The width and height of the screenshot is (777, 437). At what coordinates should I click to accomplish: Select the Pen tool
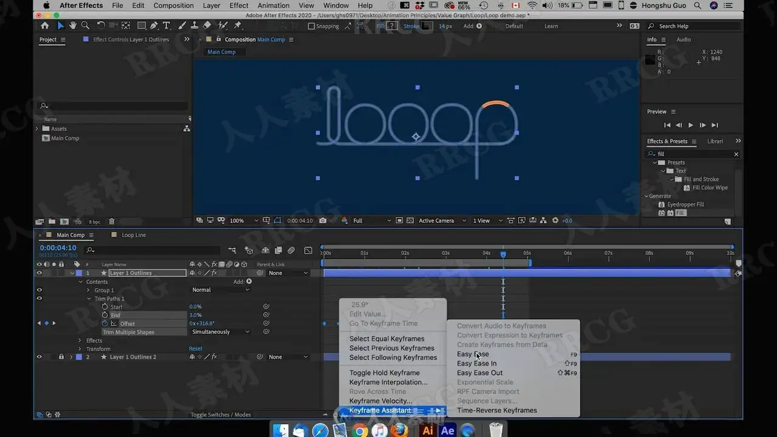(x=154, y=25)
